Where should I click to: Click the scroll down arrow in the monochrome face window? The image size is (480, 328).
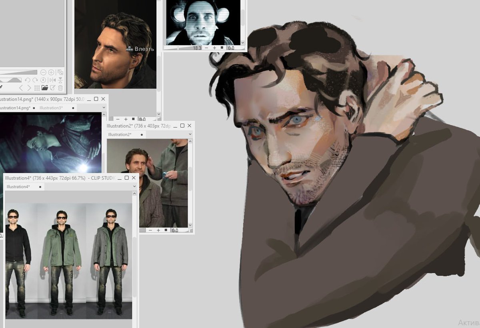[243, 43]
